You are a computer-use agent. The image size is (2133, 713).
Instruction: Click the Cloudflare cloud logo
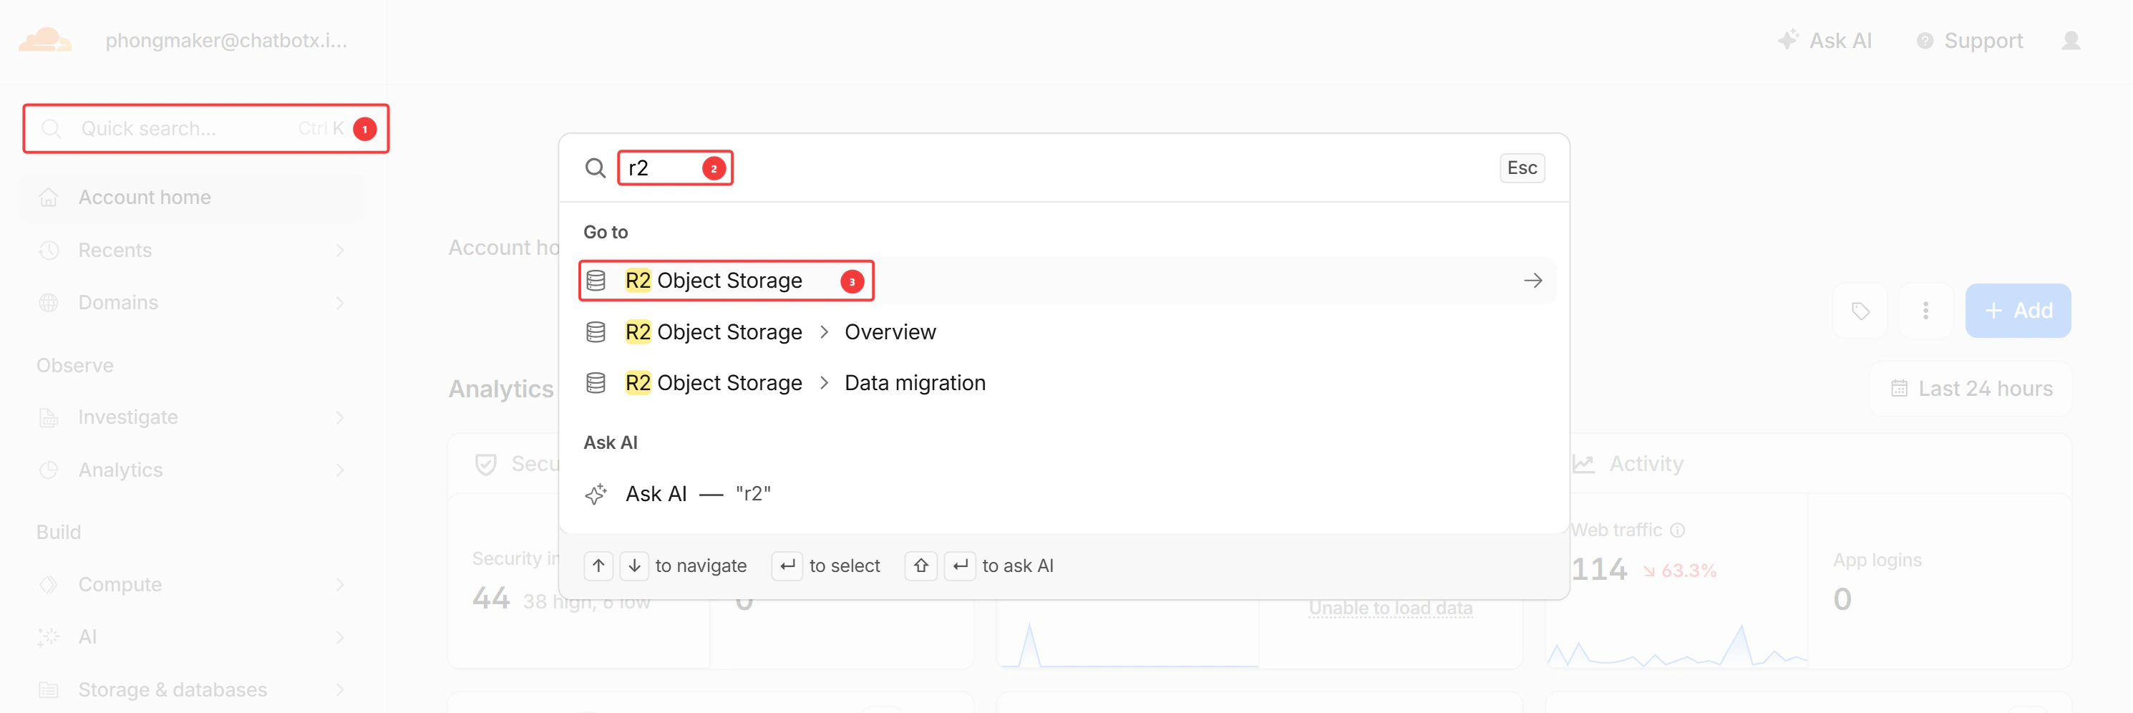[x=44, y=40]
